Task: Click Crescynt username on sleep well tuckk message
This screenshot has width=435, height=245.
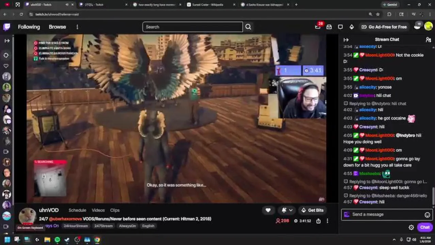Action: [369, 188]
